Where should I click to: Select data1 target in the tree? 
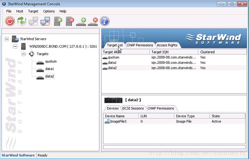coord(49,69)
